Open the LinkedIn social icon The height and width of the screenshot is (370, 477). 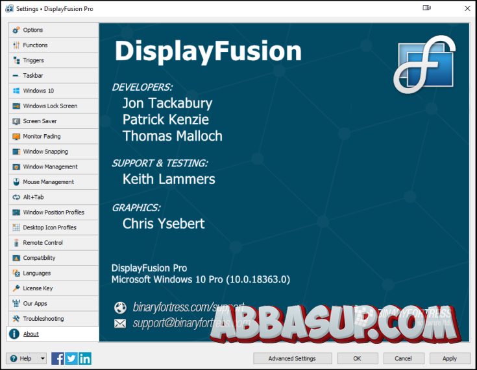85,358
